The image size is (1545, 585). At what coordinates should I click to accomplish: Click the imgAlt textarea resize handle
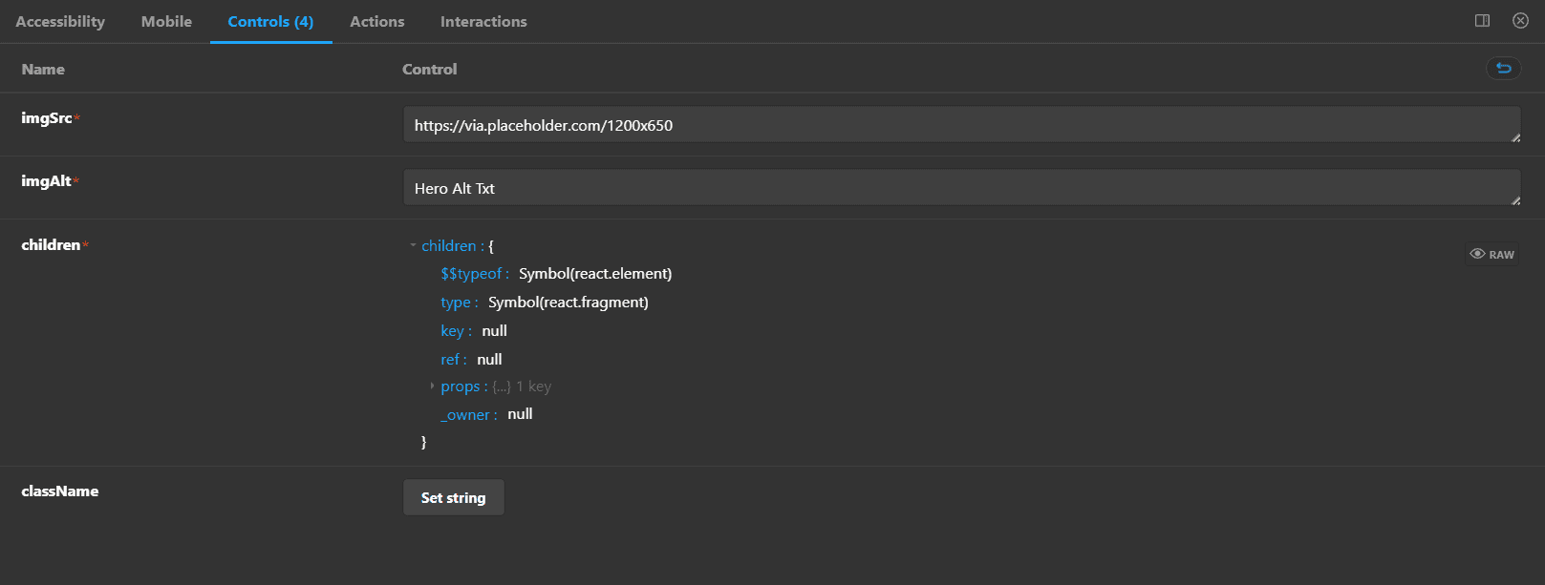(1515, 200)
